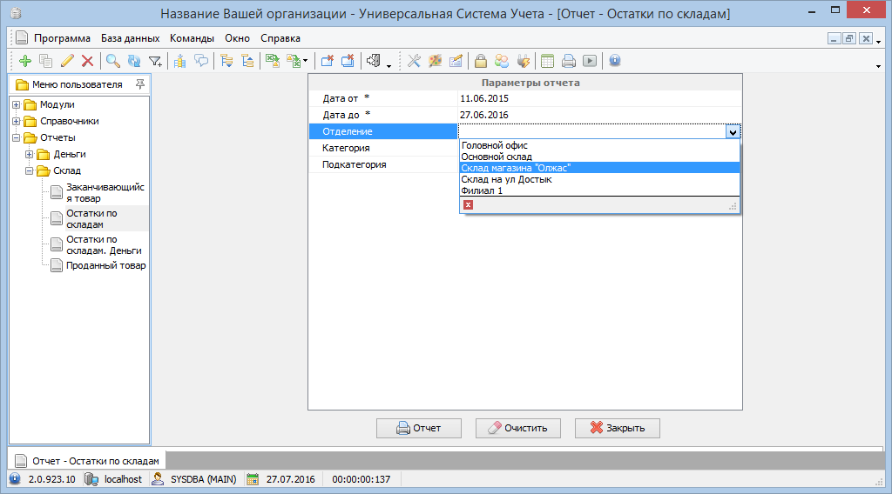This screenshot has height=494, width=892.
Task: Select Проданный товар report in tree
Action: 105,265
